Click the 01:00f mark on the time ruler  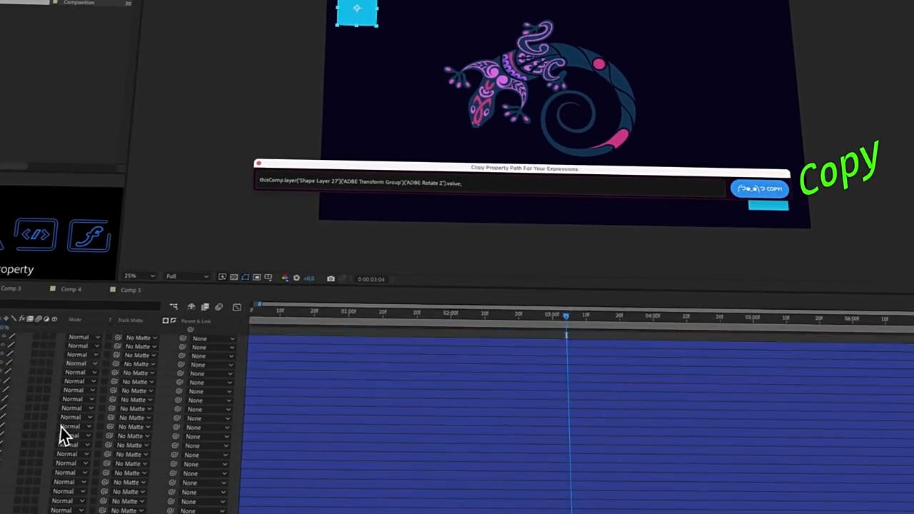click(348, 311)
